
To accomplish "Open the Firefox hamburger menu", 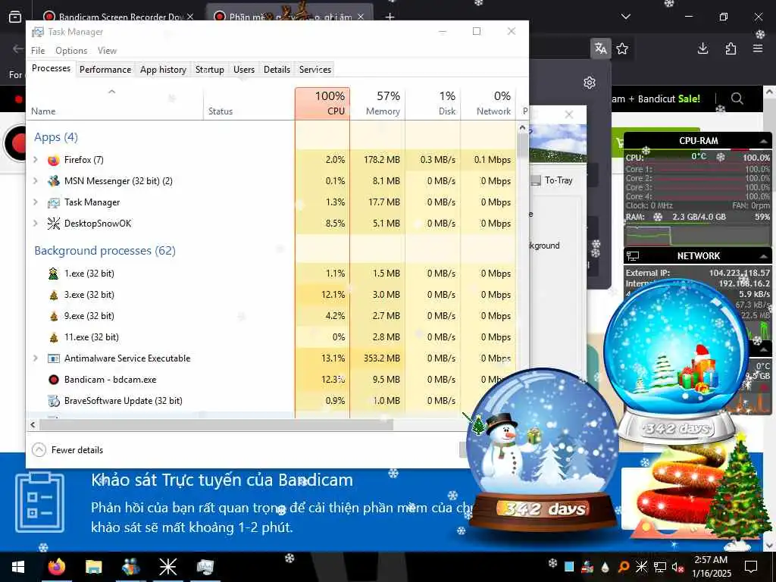I will 758,48.
